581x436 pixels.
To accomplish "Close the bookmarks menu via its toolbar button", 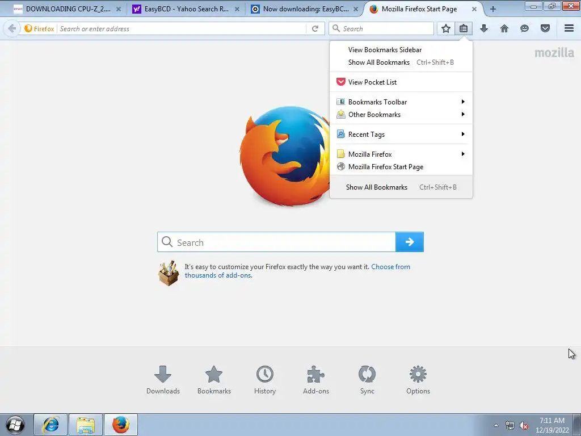I will click(x=464, y=28).
